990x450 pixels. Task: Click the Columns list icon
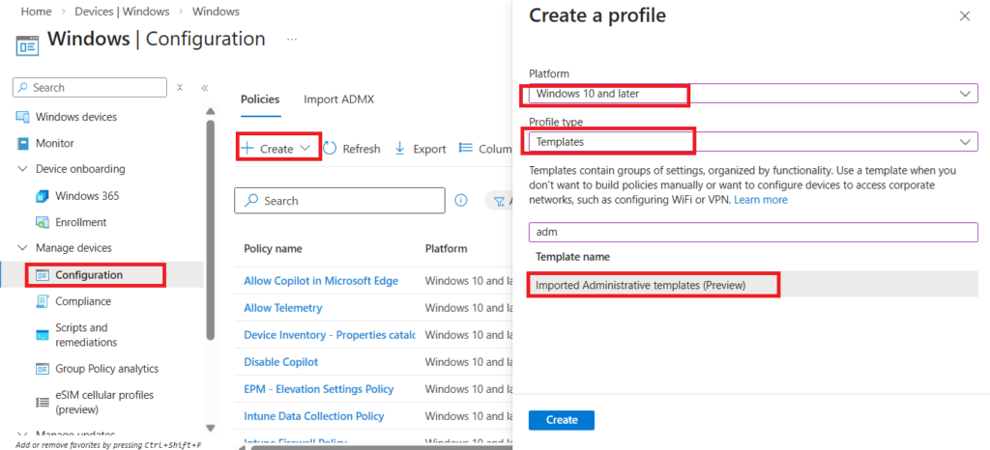pyautogui.click(x=466, y=148)
